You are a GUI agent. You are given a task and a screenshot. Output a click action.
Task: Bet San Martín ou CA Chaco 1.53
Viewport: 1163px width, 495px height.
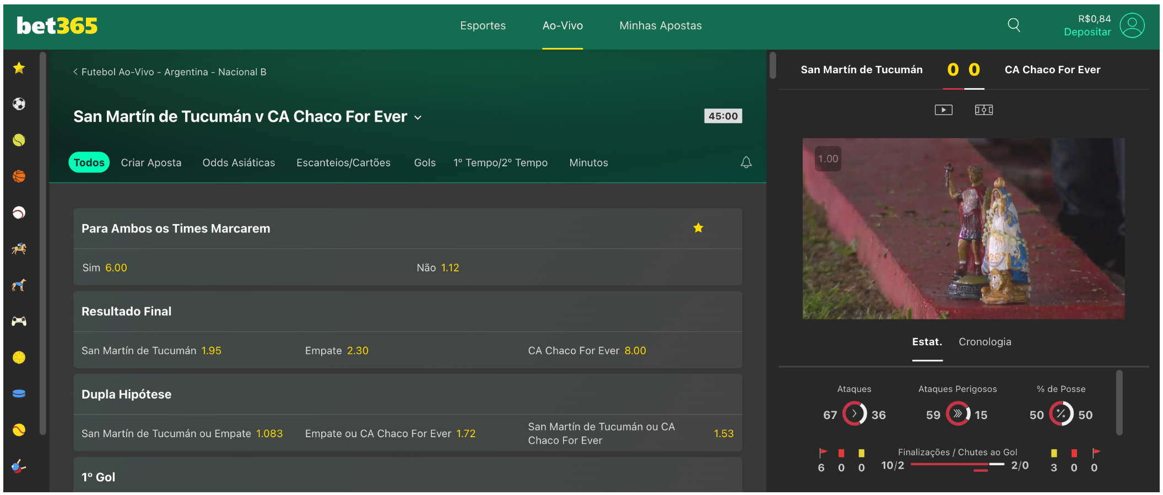pyautogui.click(x=631, y=433)
